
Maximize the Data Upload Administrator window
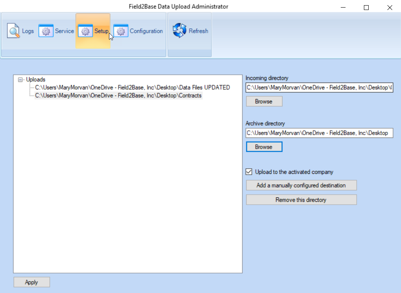366,8
